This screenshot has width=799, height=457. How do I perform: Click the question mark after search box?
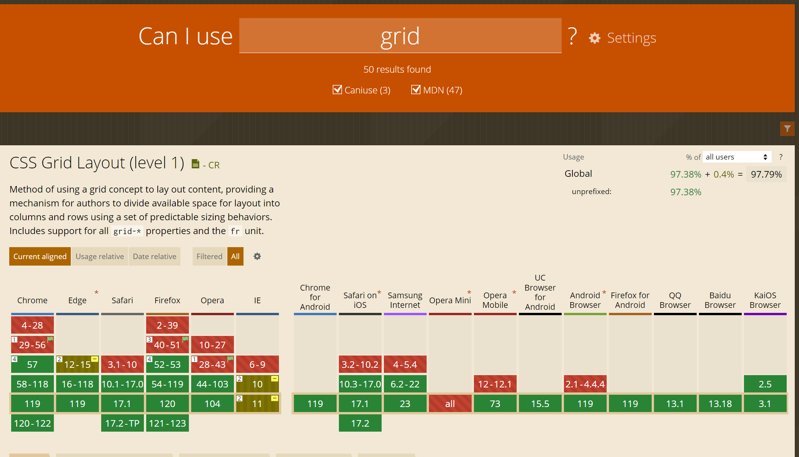[x=572, y=37]
